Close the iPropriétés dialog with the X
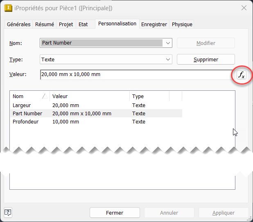The width and height of the screenshot is (253, 222). (x=244, y=8)
